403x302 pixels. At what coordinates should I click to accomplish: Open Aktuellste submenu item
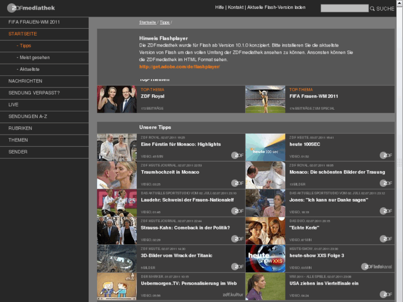(x=44, y=69)
